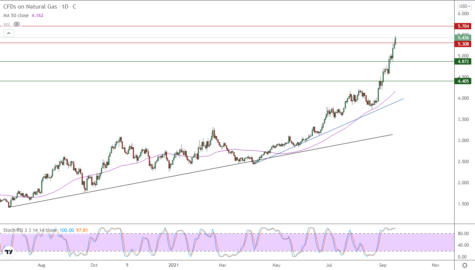
Task: Click the May label on the time axis
Action: click(276, 265)
